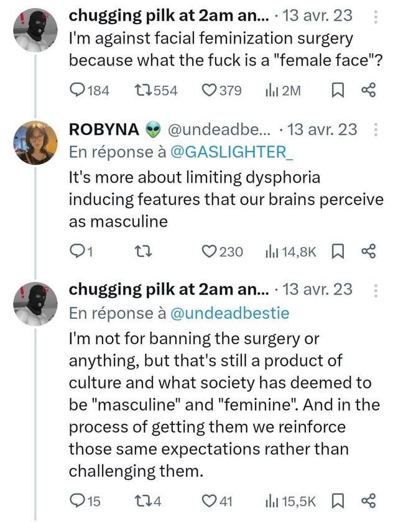Share ROBYNA's tweet with 14,8K views
Viewport: 398px width, 522px height.
pos(368,252)
